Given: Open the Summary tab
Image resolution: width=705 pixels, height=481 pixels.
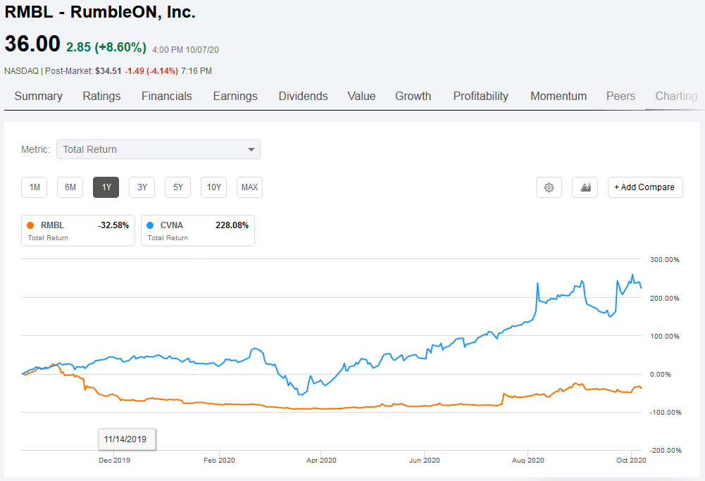Looking at the screenshot, I should point(38,96).
